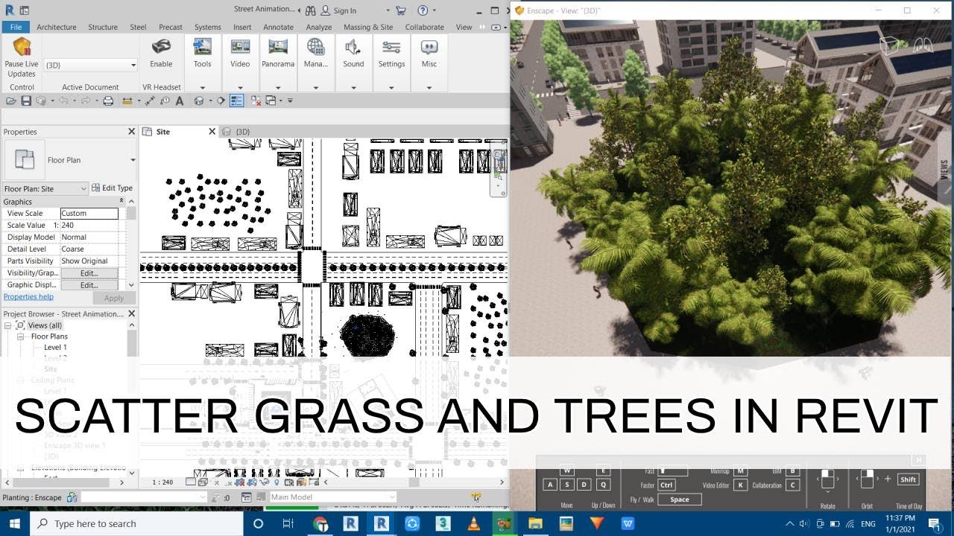Click Sign In in the title bar
Viewport: 954px width, 536px height.
click(344, 10)
